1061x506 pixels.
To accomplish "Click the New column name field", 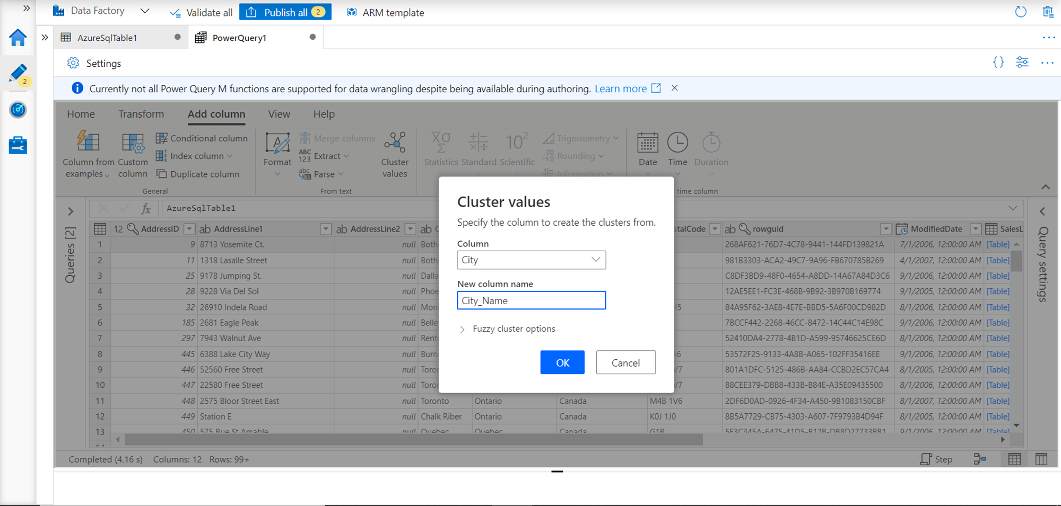I will pyautogui.click(x=531, y=300).
